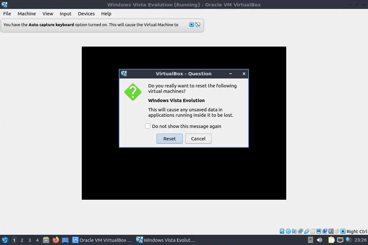Open the Help menu
The image size is (368, 245).
[106, 14]
